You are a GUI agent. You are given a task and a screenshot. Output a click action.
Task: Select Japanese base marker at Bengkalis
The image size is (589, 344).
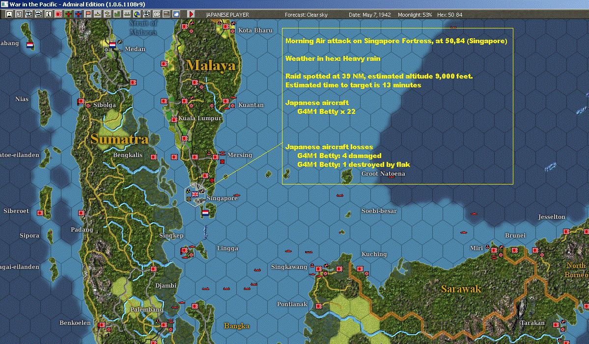point(154,157)
